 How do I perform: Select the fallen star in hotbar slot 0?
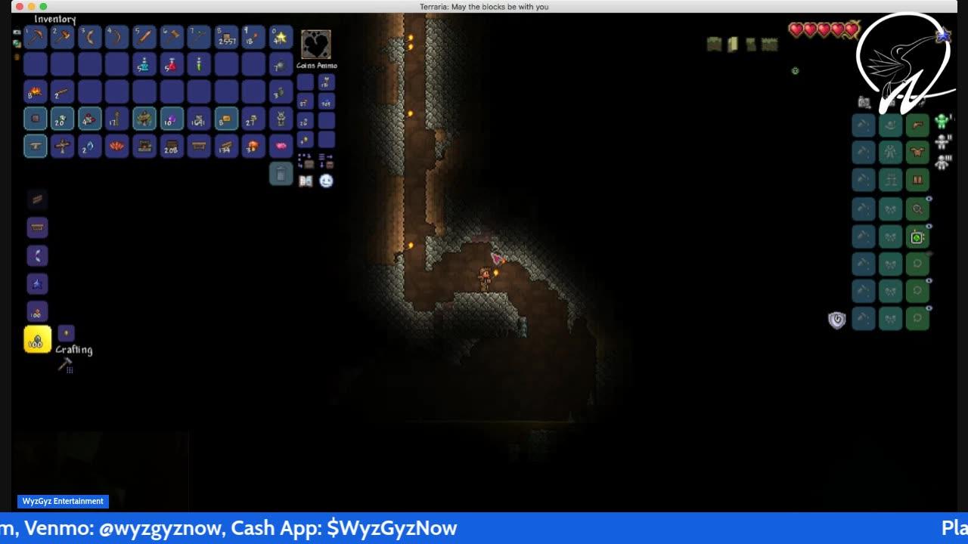tap(281, 36)
